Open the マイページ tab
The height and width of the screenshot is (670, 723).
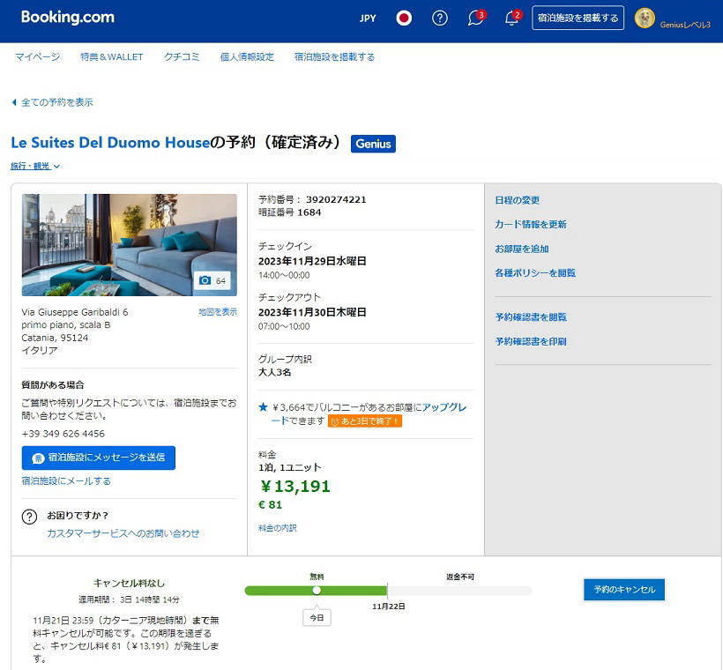(x=38, y=57)
